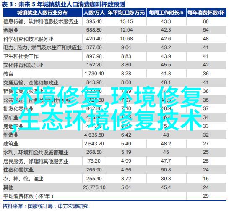Select the 建筑业 row label
This screenshot has height=211, width=229.
tap(11, 144)
